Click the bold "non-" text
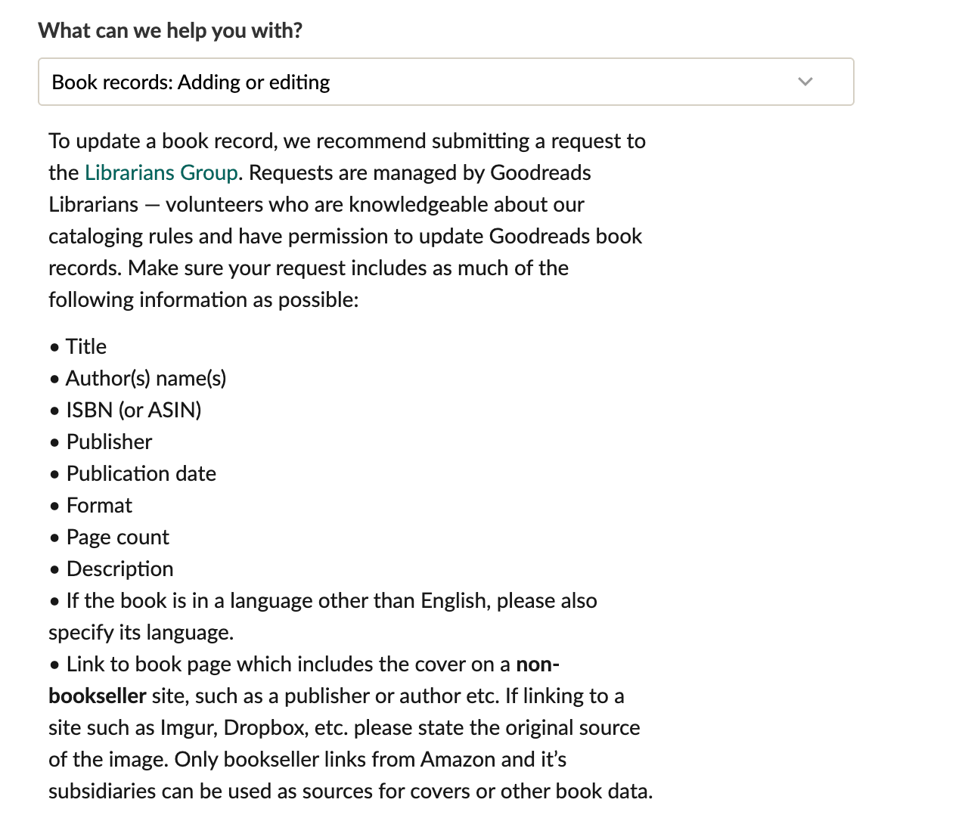Screen dimensions: 965x815 [538, 665]
